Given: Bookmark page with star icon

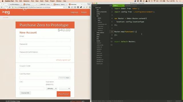Looking at the screenshot, I should (x=66, y=7).
